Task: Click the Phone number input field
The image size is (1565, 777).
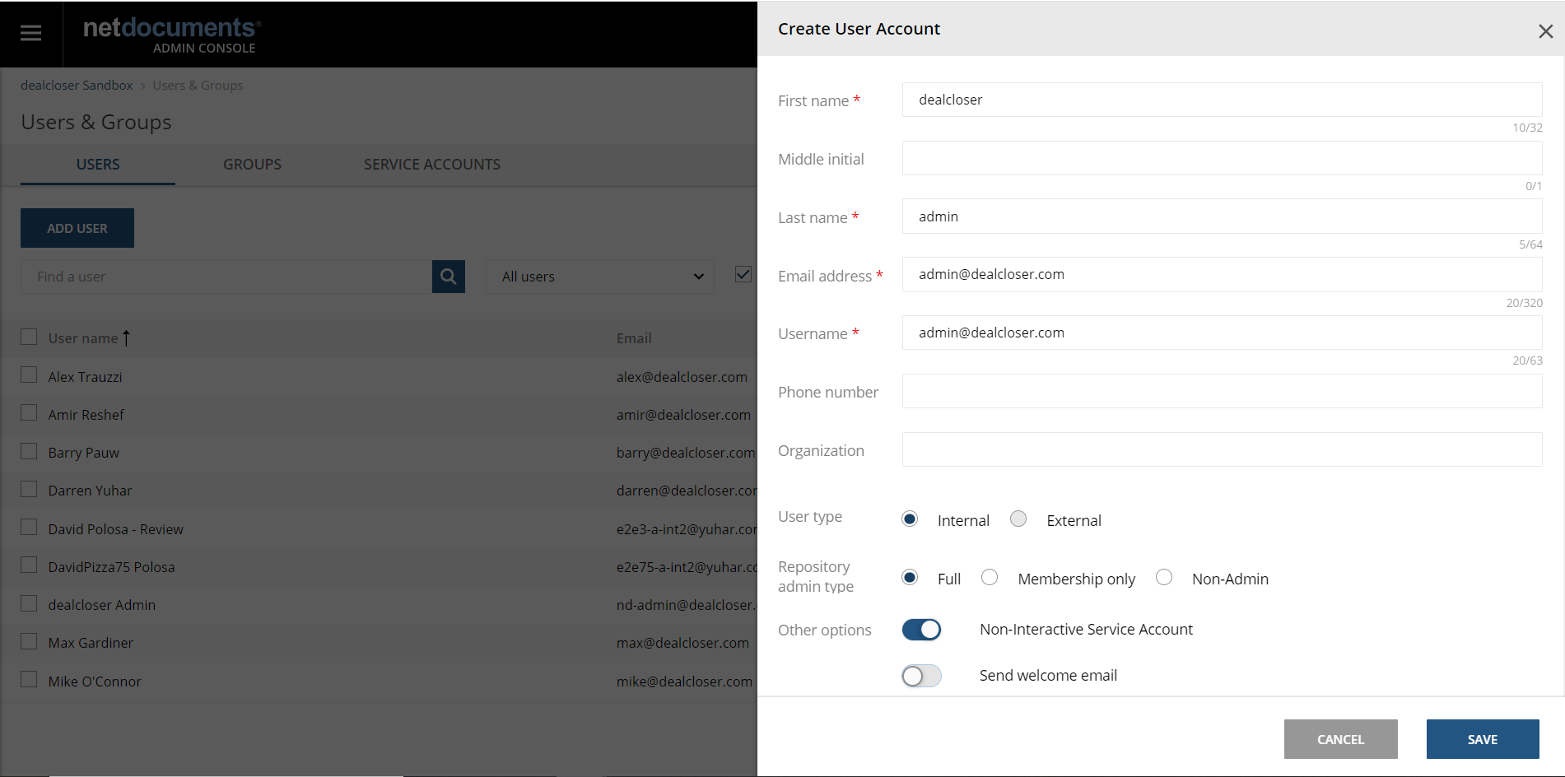Action: point(1222,391)
